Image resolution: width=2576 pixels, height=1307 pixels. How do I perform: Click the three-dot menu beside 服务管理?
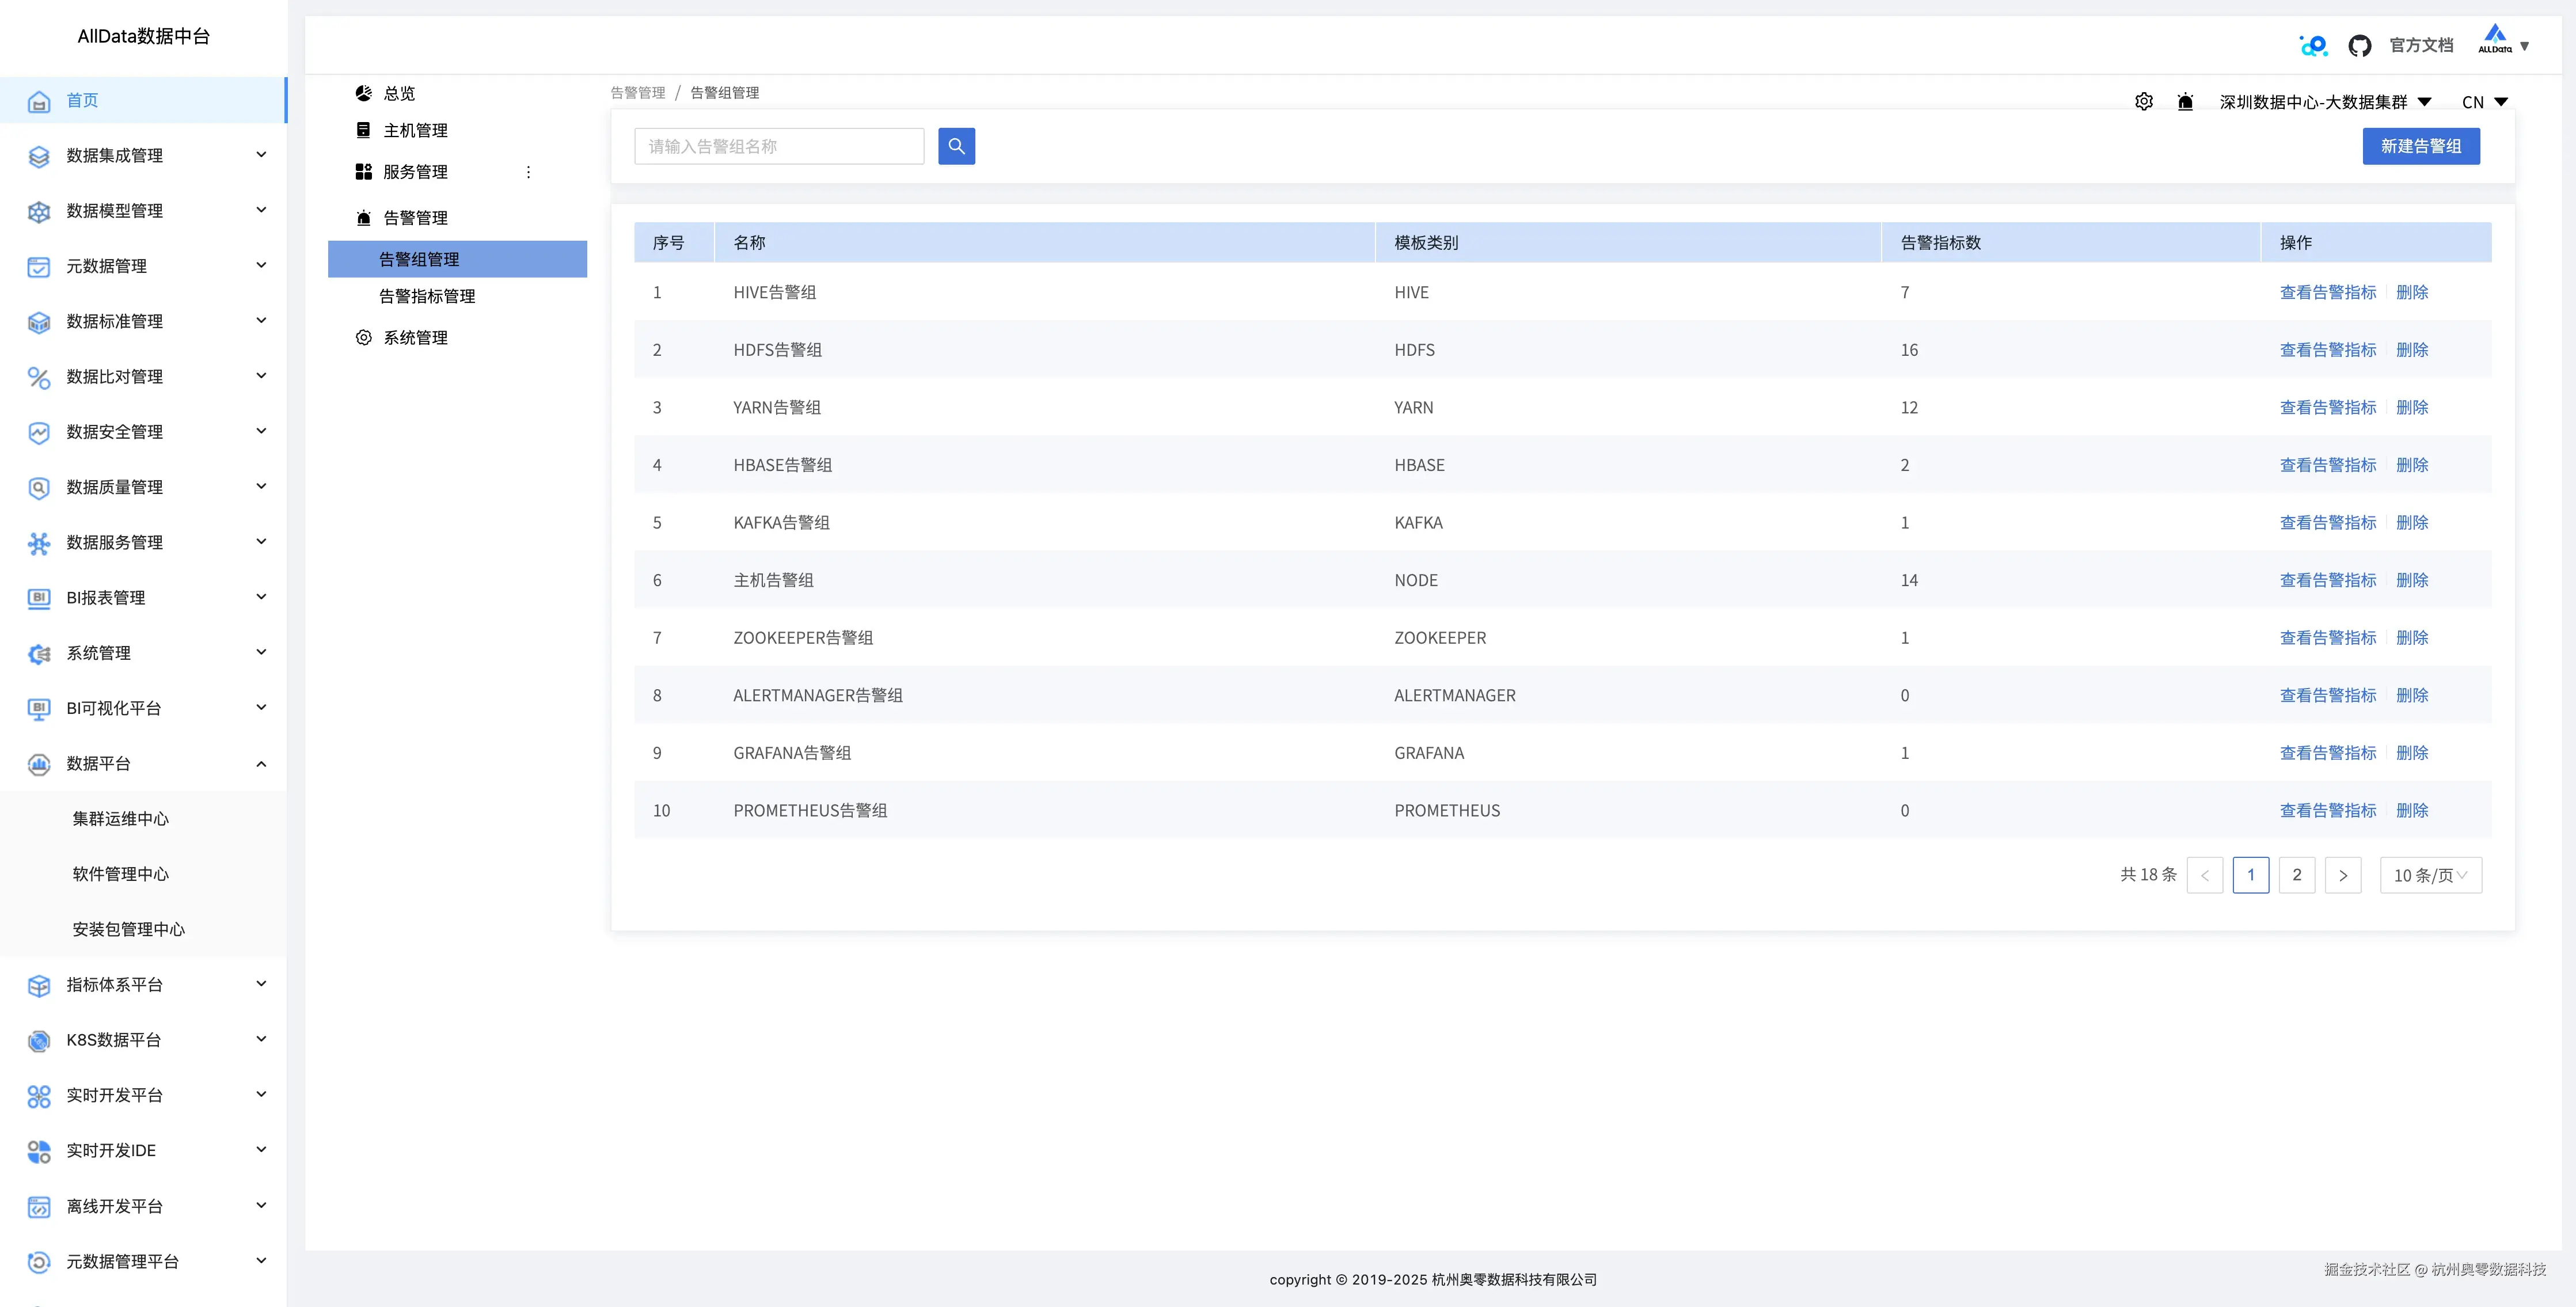point(528,172)
